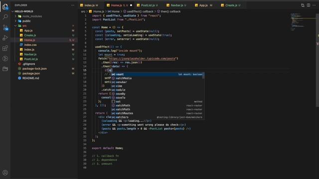Select the matchers autocomplete suggestion

coord(157,117)
